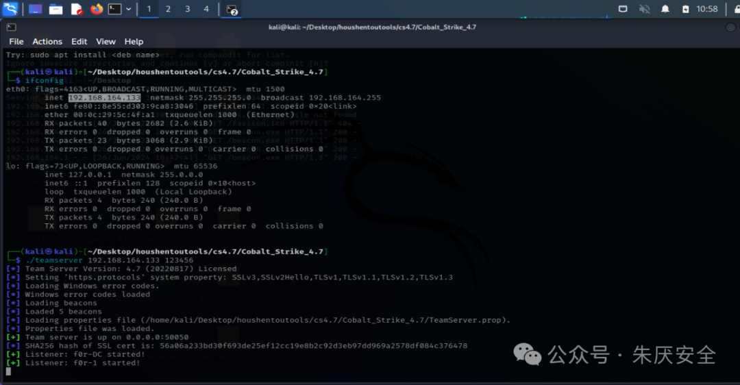
Task: Click the password 123456 in command
Action: (x=179, y=260)
